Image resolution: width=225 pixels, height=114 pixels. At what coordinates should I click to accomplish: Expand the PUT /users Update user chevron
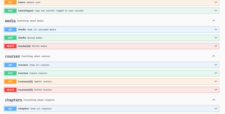[x=216, y=2]
